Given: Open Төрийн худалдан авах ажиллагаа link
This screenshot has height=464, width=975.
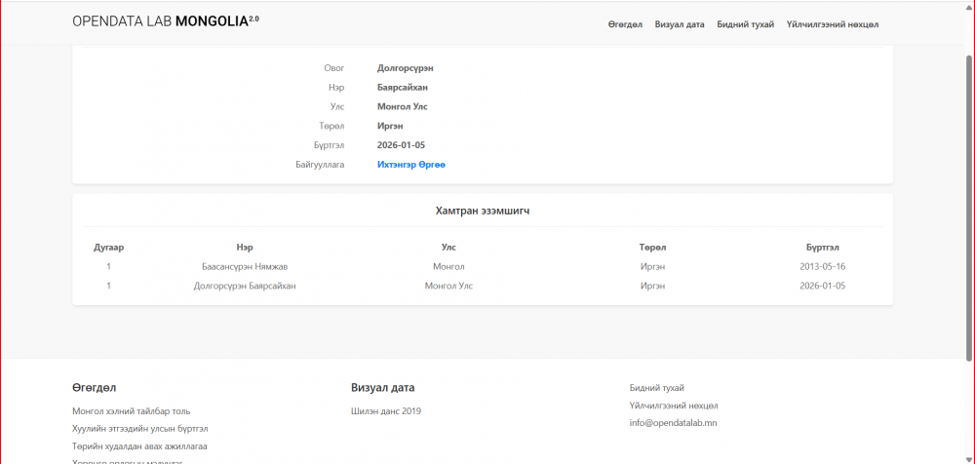Looking at the screenshot, I should [139, 445].
